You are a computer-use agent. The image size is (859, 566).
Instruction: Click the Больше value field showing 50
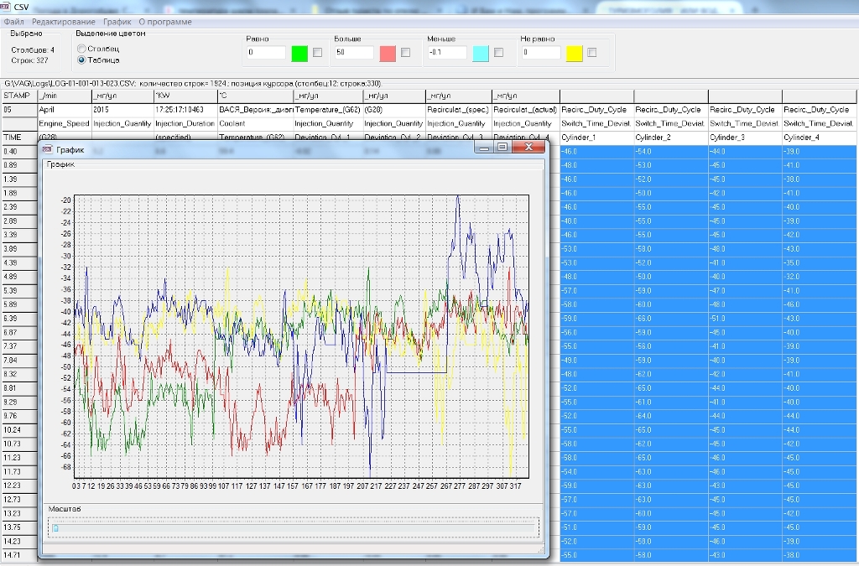pos(354,53)
